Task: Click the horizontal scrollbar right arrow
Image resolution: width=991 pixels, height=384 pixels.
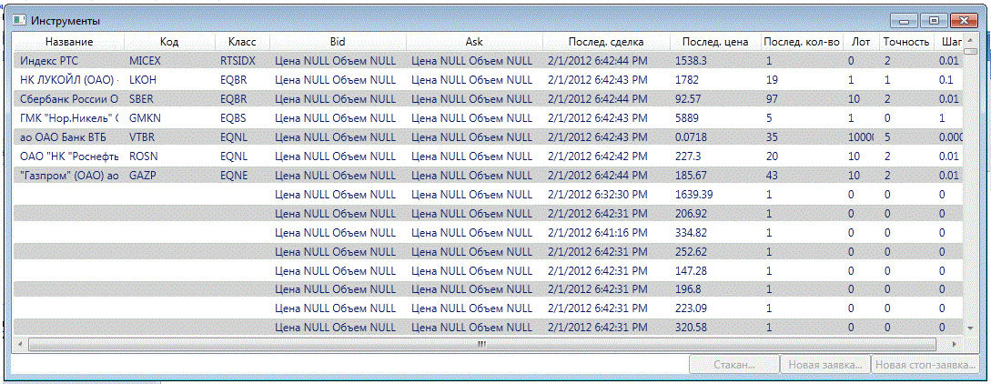Action: [955, 344]
